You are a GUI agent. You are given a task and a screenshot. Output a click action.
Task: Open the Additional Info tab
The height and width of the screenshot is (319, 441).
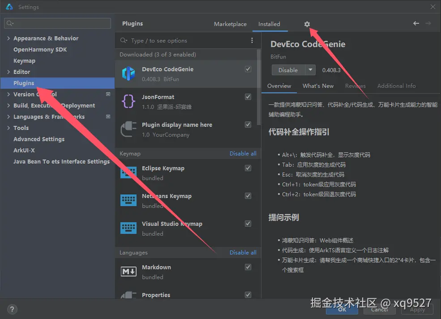tap(396, 86)
